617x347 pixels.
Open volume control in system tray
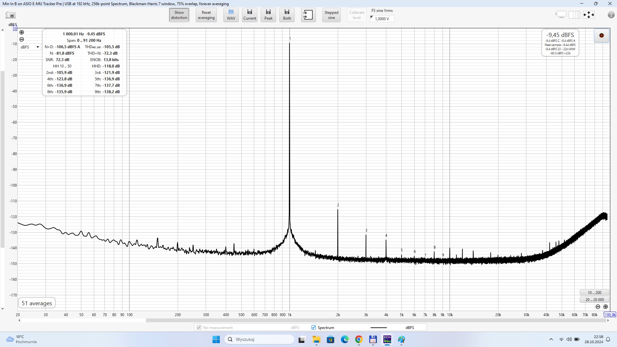pos(569,339)
